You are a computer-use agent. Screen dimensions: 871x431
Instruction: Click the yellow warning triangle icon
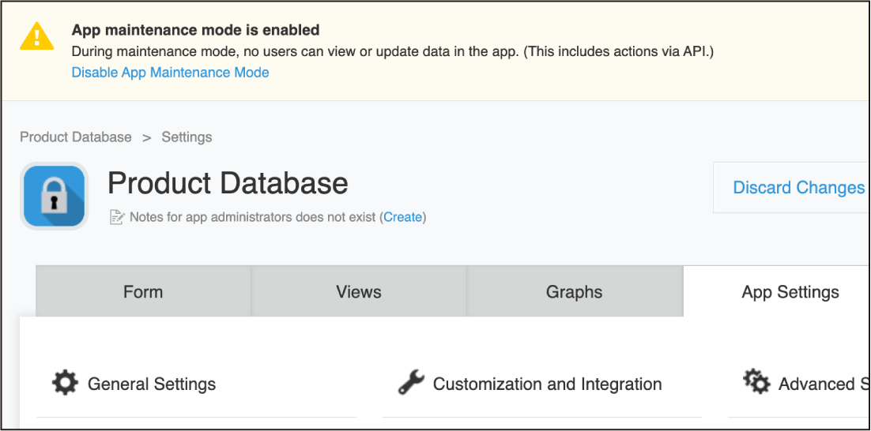[37, 36]
